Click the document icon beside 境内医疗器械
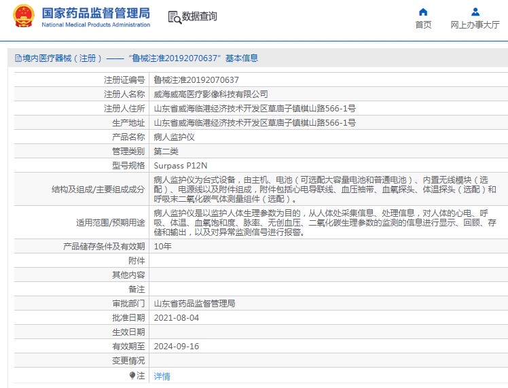The image size is (508, 388). pyautogui.click(x=18, y=59)
